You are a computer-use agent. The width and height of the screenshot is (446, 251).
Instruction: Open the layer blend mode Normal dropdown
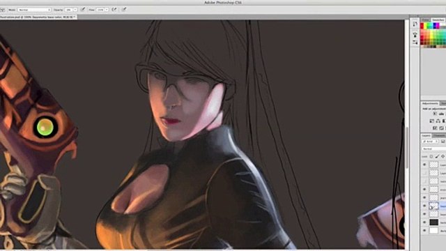434,149
